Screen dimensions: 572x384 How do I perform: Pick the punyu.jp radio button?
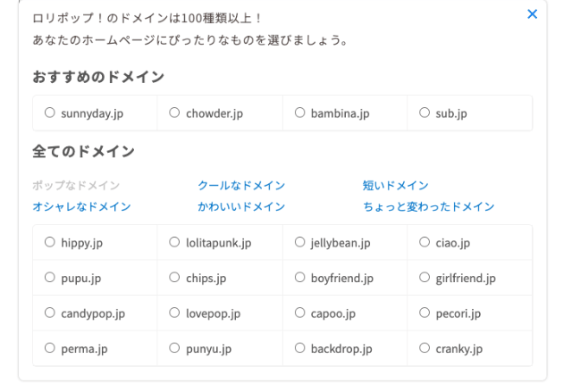click(x=174, y=348)
